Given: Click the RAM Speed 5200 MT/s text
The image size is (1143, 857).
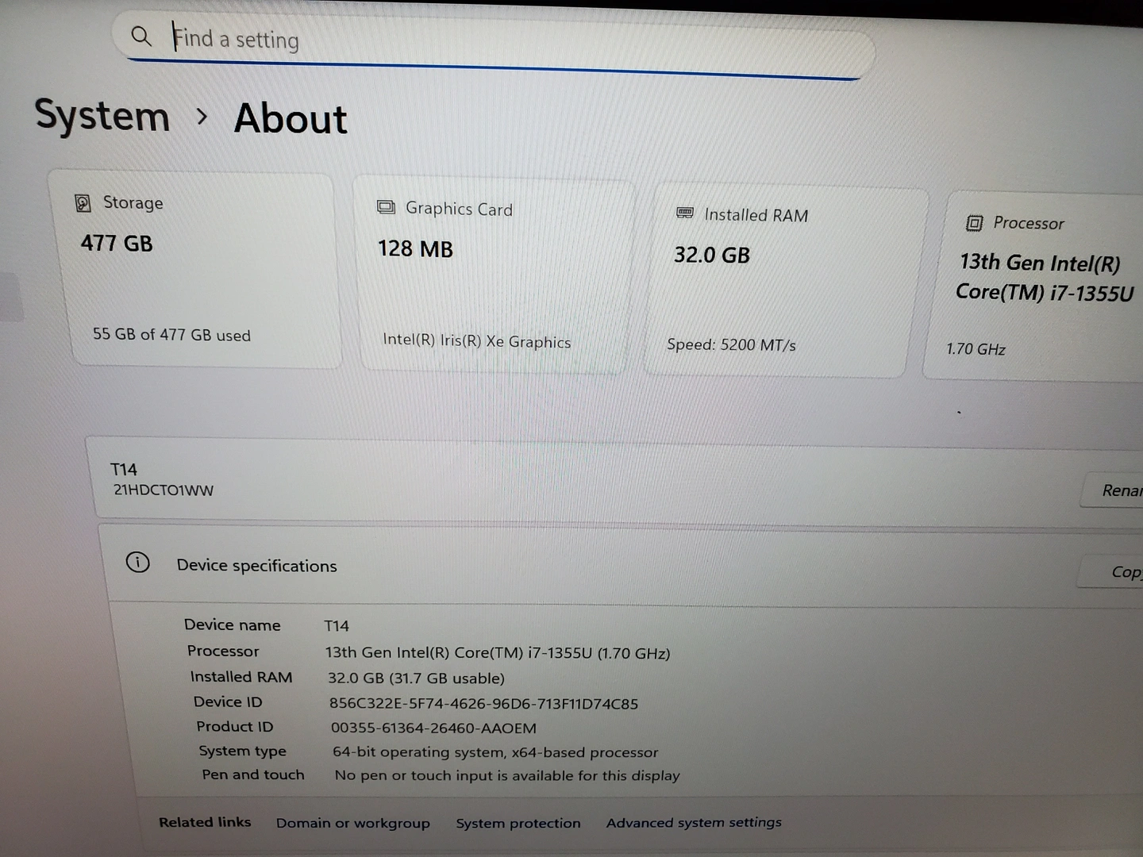Looking at the screenshot, I should (731, 344).
